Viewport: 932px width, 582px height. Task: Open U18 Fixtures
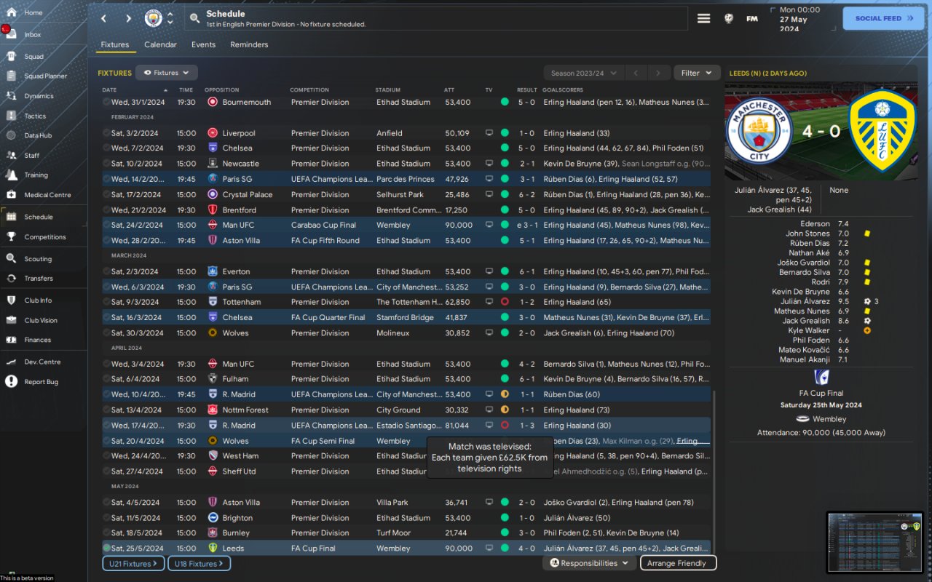200,564
